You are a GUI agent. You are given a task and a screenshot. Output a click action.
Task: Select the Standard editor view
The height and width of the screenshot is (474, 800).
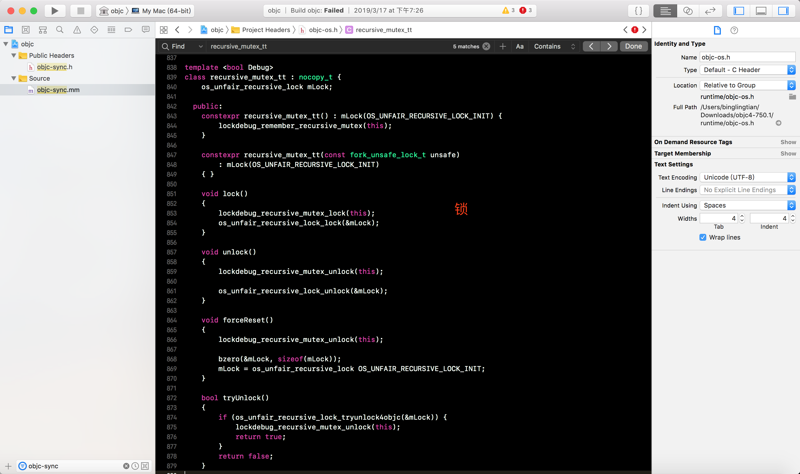[665, 11]
